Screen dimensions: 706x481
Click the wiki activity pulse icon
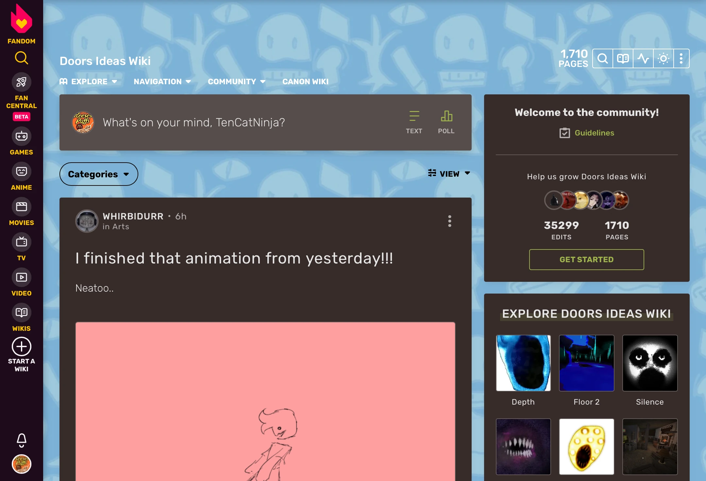[x=643, y=59]
